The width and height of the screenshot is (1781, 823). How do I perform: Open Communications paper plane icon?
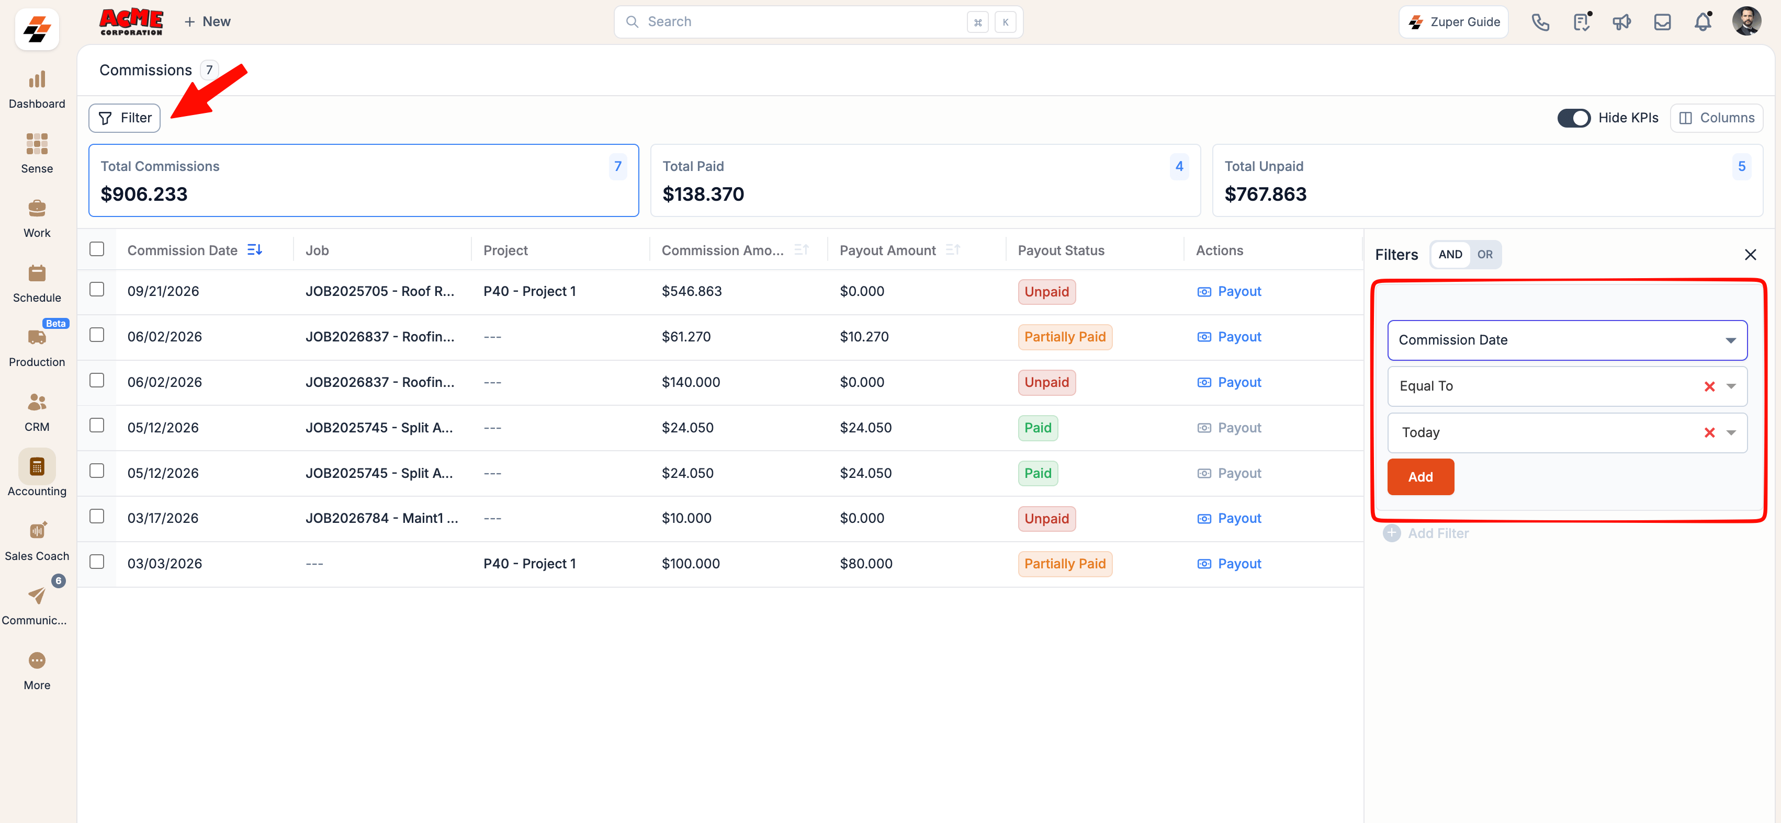point(37,596)
